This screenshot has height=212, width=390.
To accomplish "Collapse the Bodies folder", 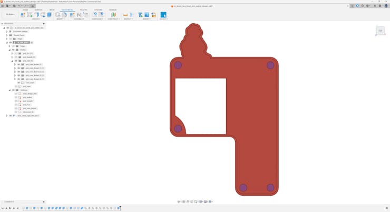I will pyautogui.click(x=9, y=50).
